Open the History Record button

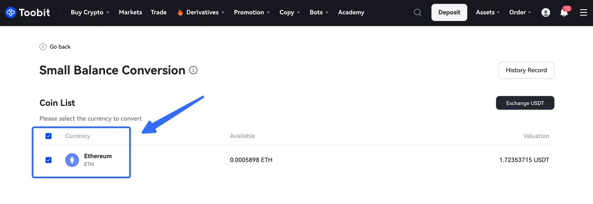(x=526, y=70)
